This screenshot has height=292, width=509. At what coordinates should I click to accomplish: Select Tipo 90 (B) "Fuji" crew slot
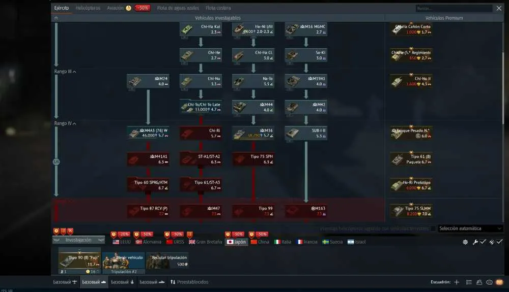coord(79,261)
